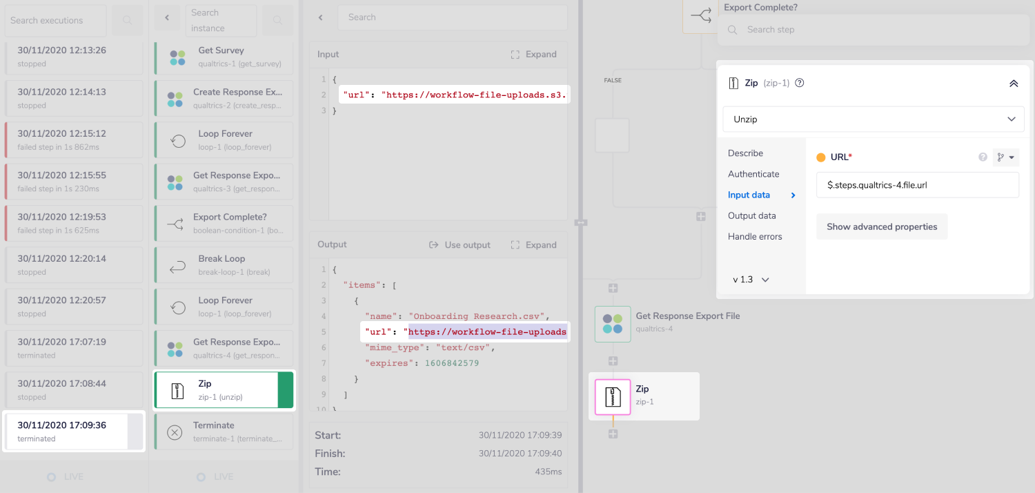Open the Export Complete boolean condition icon
Image resolution: width=1035 pixels, height=493 pixels.
pos(179,222)
